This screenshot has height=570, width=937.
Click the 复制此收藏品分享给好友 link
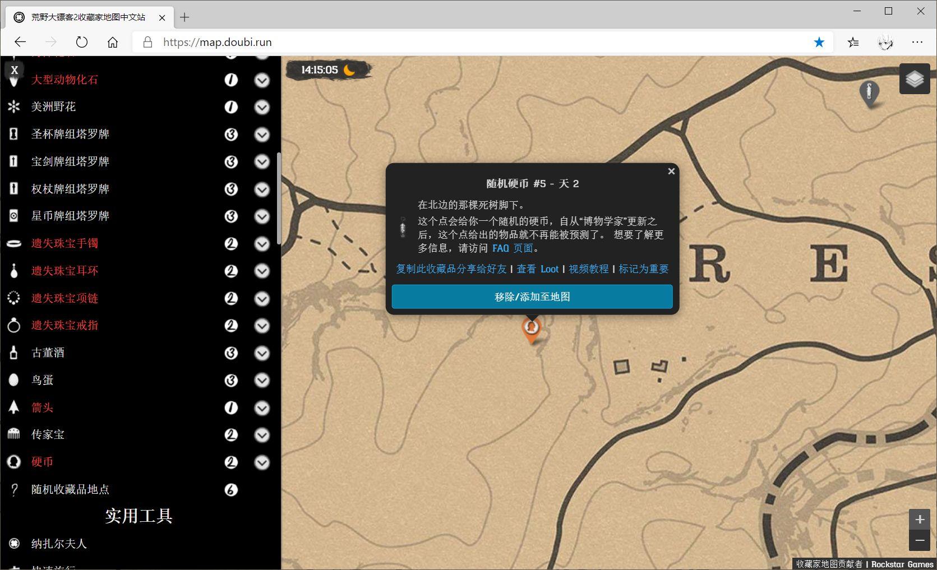pos(451,269)
